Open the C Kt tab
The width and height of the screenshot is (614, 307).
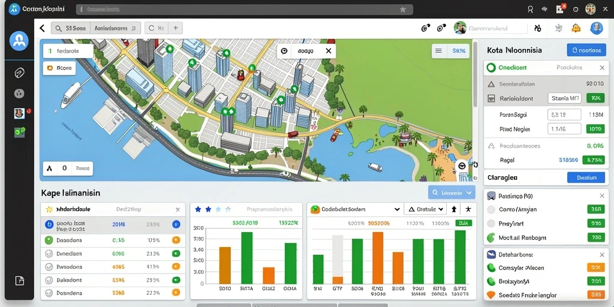click(x=156, y=28)
